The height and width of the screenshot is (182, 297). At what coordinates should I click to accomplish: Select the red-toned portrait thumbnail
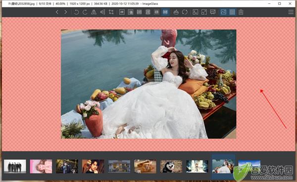(x=93, y=166)
